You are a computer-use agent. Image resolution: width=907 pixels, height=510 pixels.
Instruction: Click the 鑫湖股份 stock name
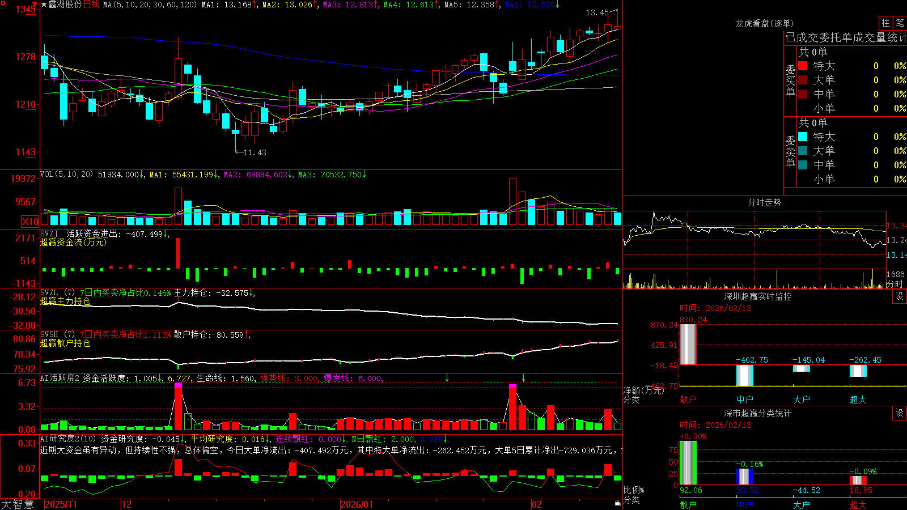pos(65,5)
